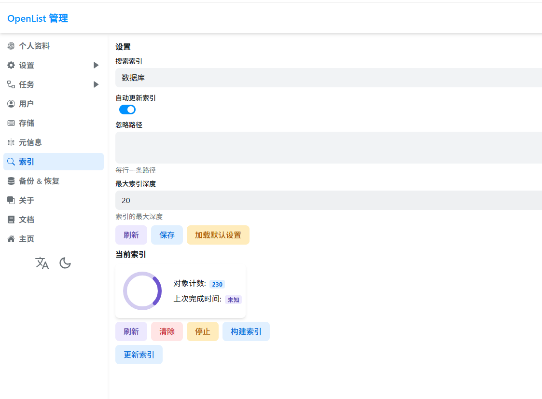Click the circular index progress ring
The width and height of the screenshot is (542, 399).
coord(142,291)
